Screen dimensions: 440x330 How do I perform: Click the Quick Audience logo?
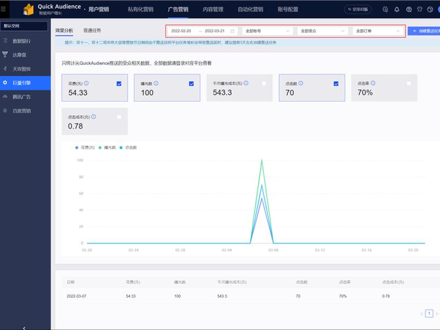click(29, 9)
